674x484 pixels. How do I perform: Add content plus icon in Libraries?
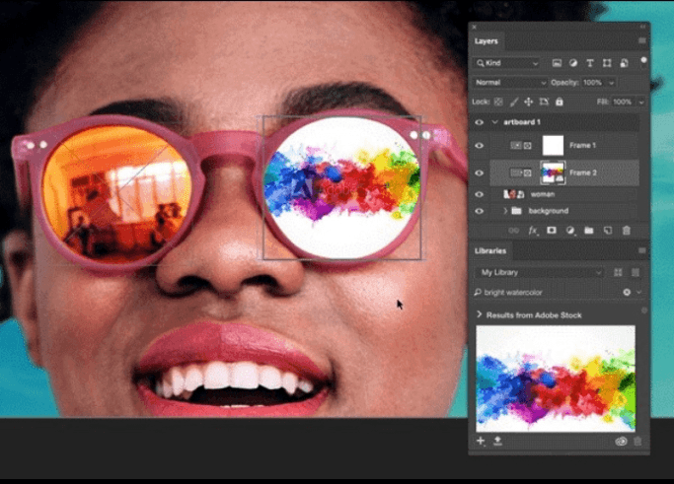(481, 441)
